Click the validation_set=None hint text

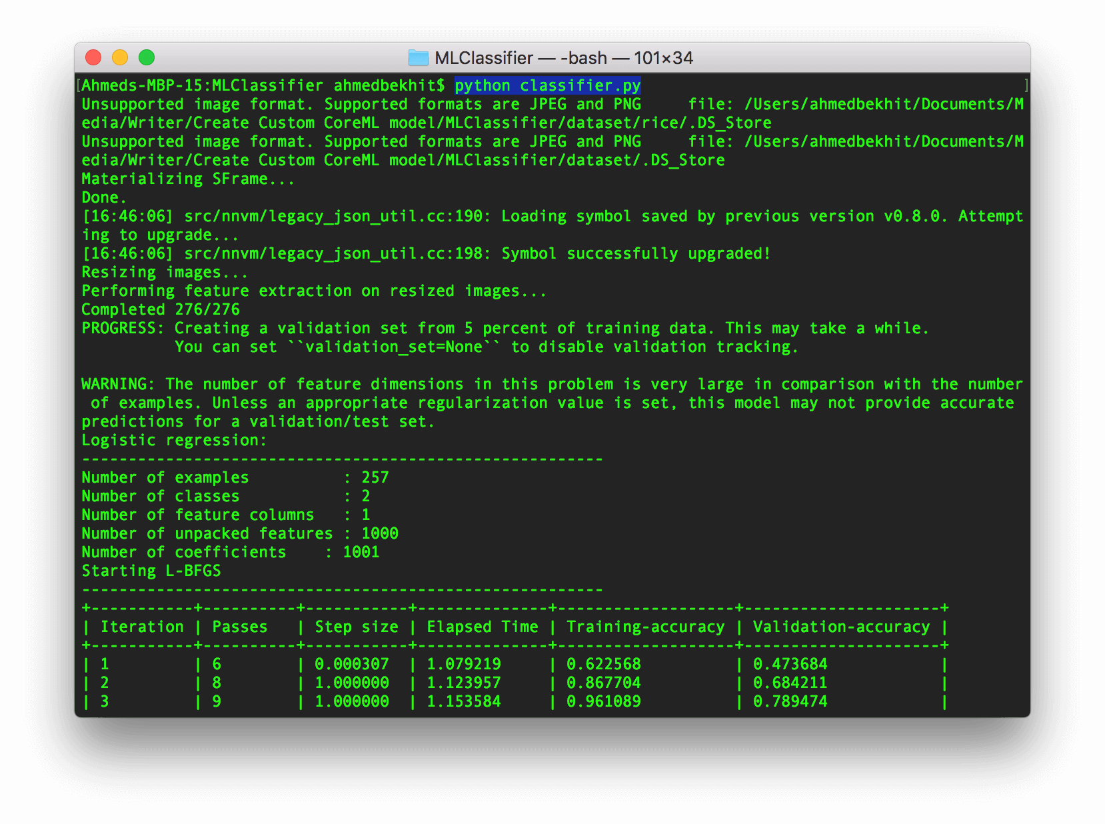[393, 347]
